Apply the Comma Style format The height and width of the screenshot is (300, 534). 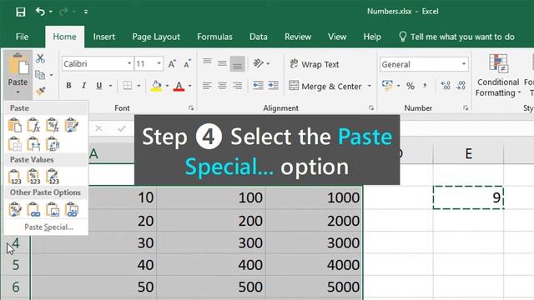pos(425,86)
